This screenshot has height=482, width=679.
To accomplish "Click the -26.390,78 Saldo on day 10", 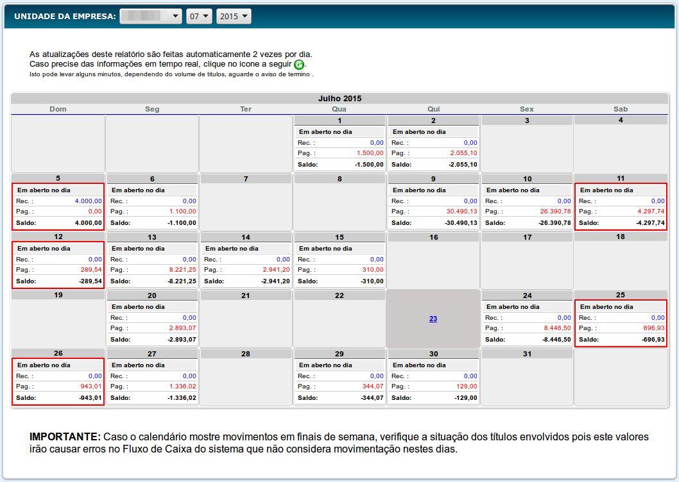I will click(x=555, y=223).
